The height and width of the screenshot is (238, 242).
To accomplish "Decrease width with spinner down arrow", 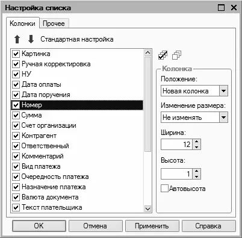I will click(197, 147).
